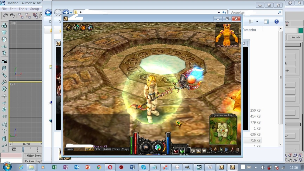Click the Tamanho column header
The height and width of the screenshot is (171, 304).
[x=249, y=30]
